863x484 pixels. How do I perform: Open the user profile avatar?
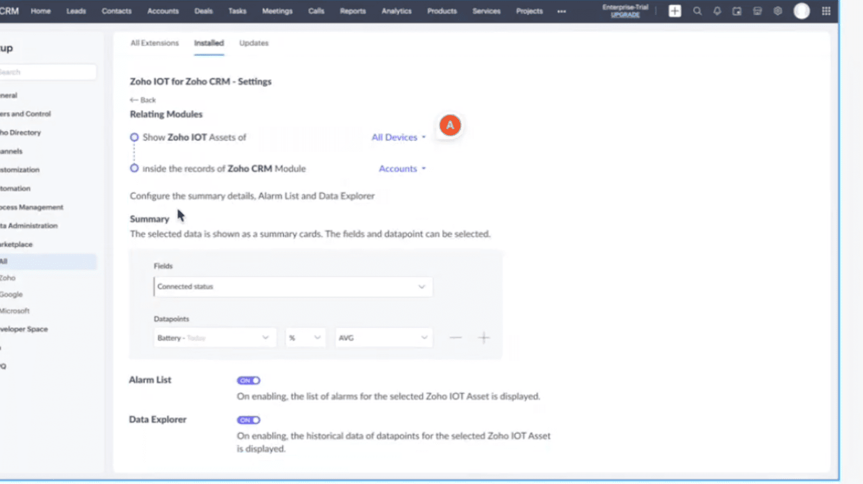coord(802,11)
